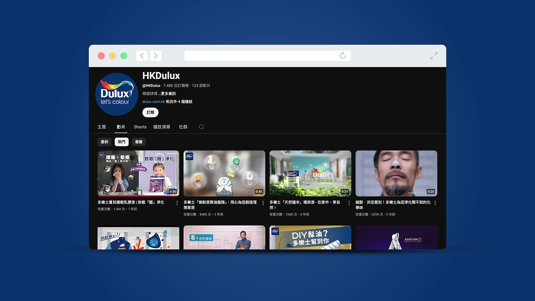Open the more options menu for 煥新居髹油服務 video
The height and width of the screenshot is (301, 535).
pyautogui.click(x=263, y=203)
